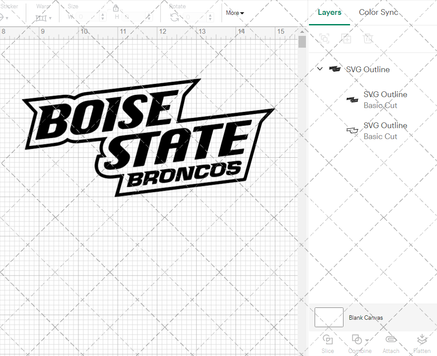Select the Slice tool
Screen dimensions: 437x356
pyautogui.click(x=328, y=343)
